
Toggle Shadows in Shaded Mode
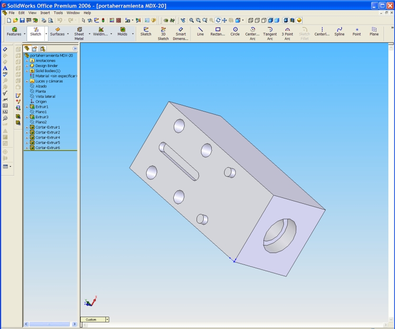click(286, 20)
